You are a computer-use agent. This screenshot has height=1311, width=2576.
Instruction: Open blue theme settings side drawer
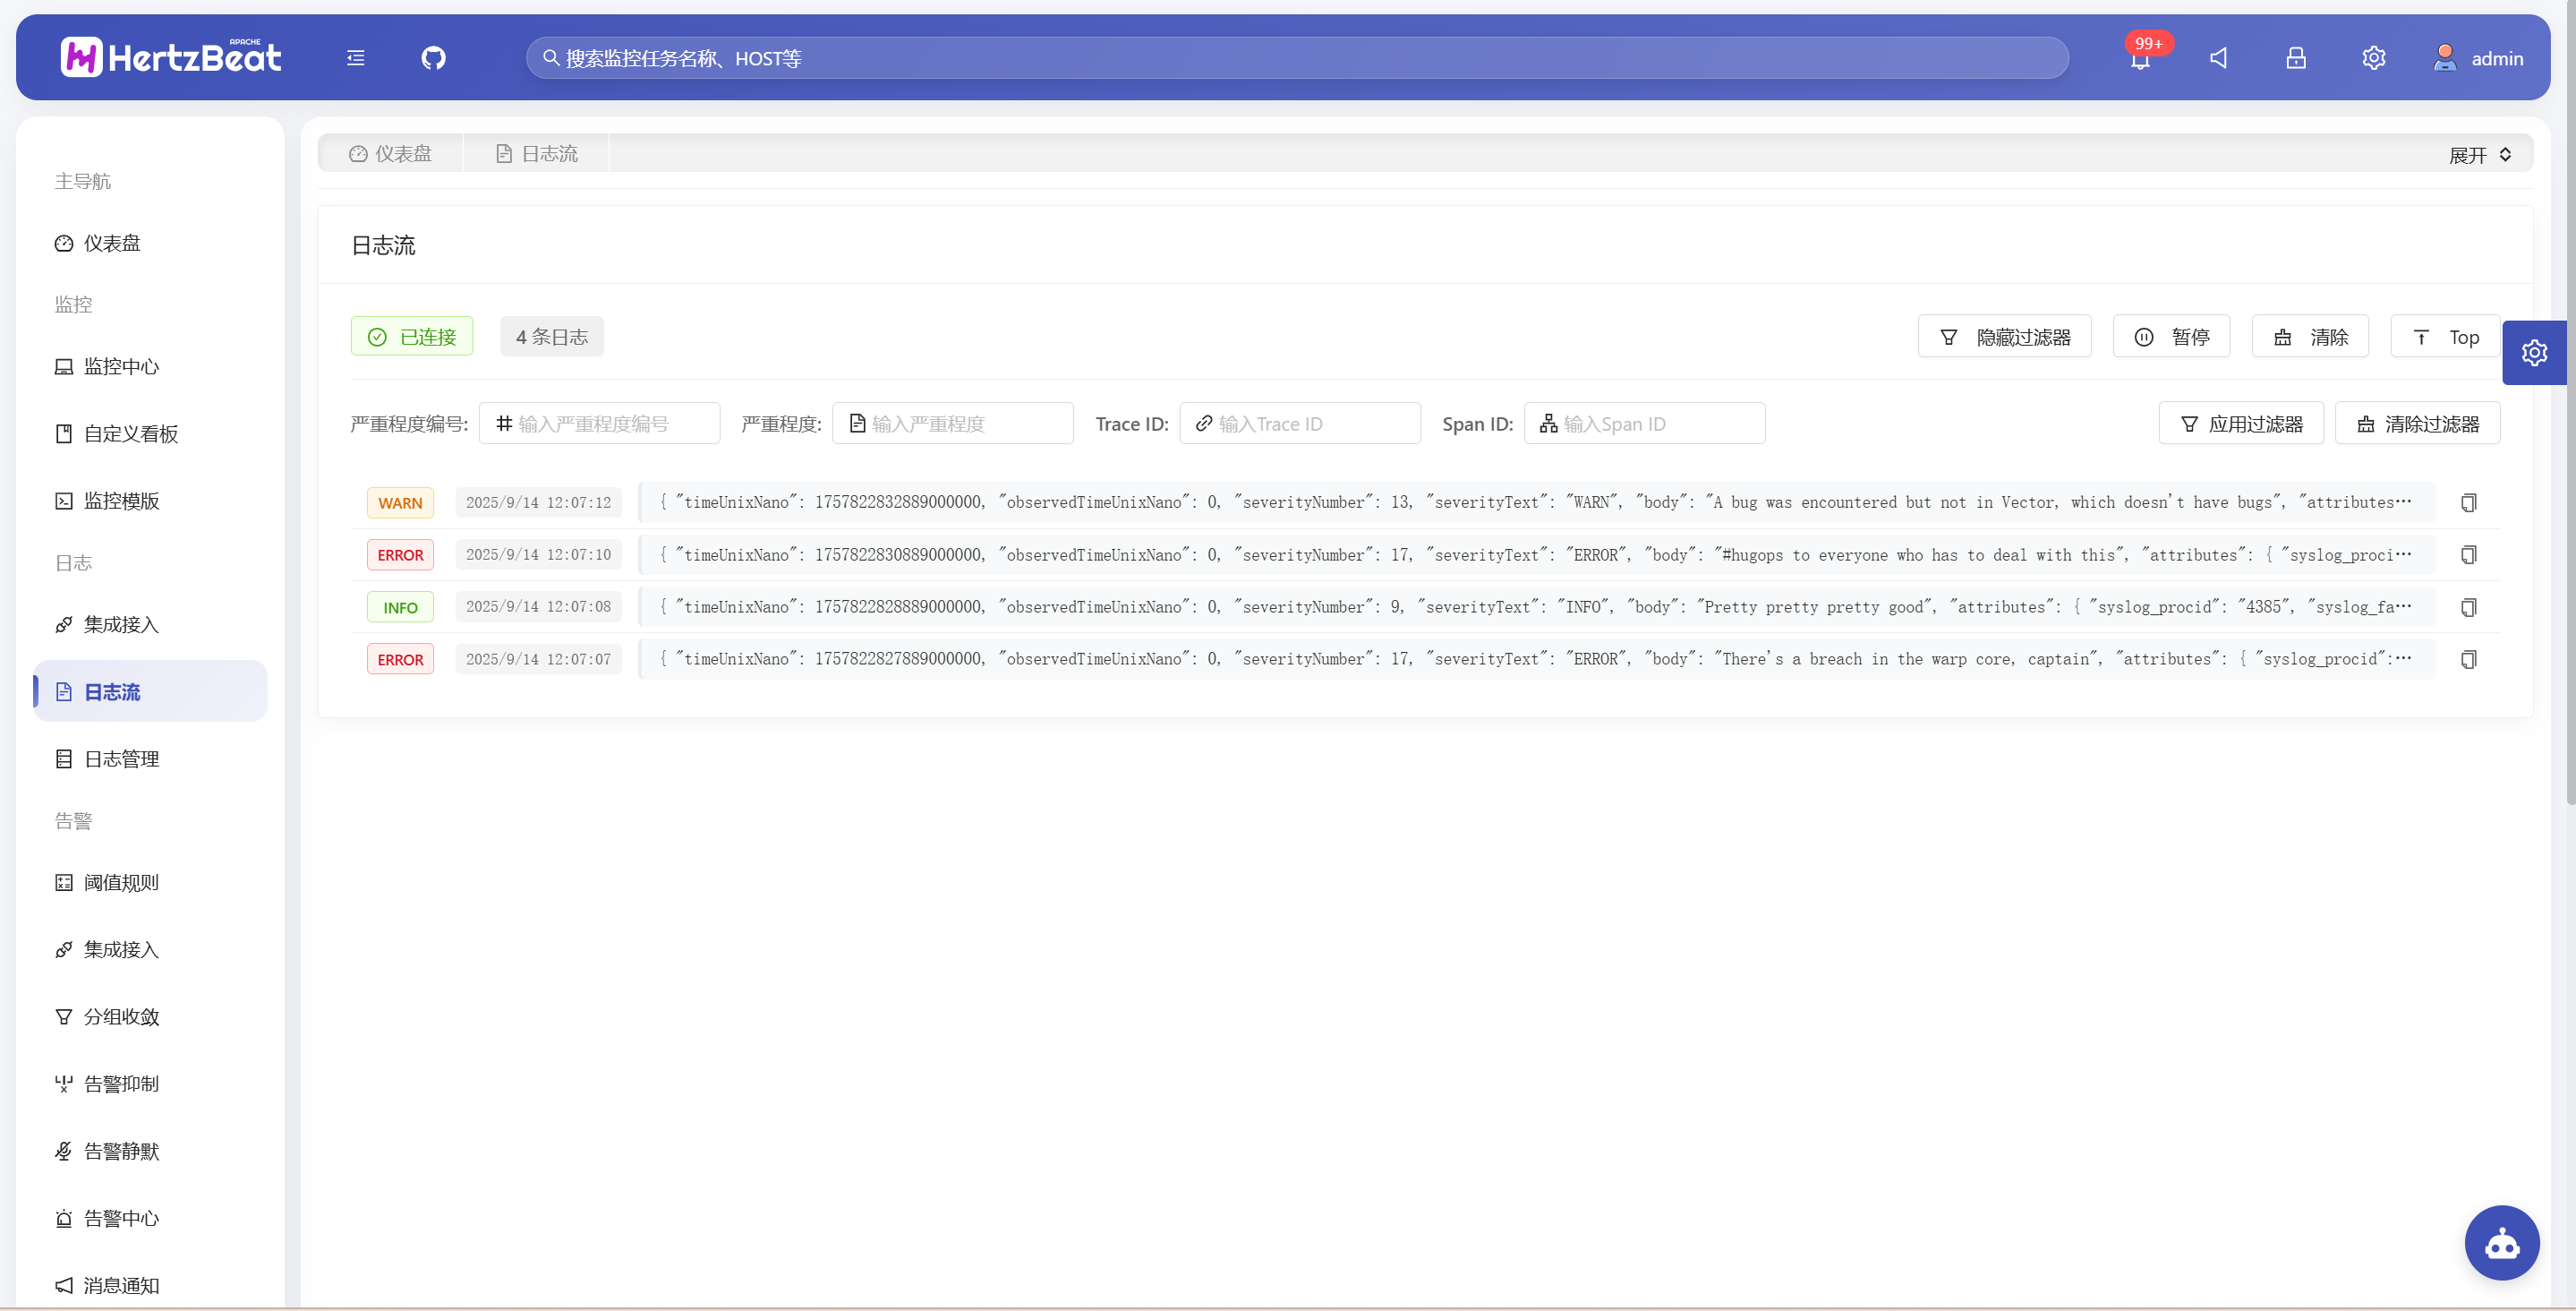click(2534, 352)
